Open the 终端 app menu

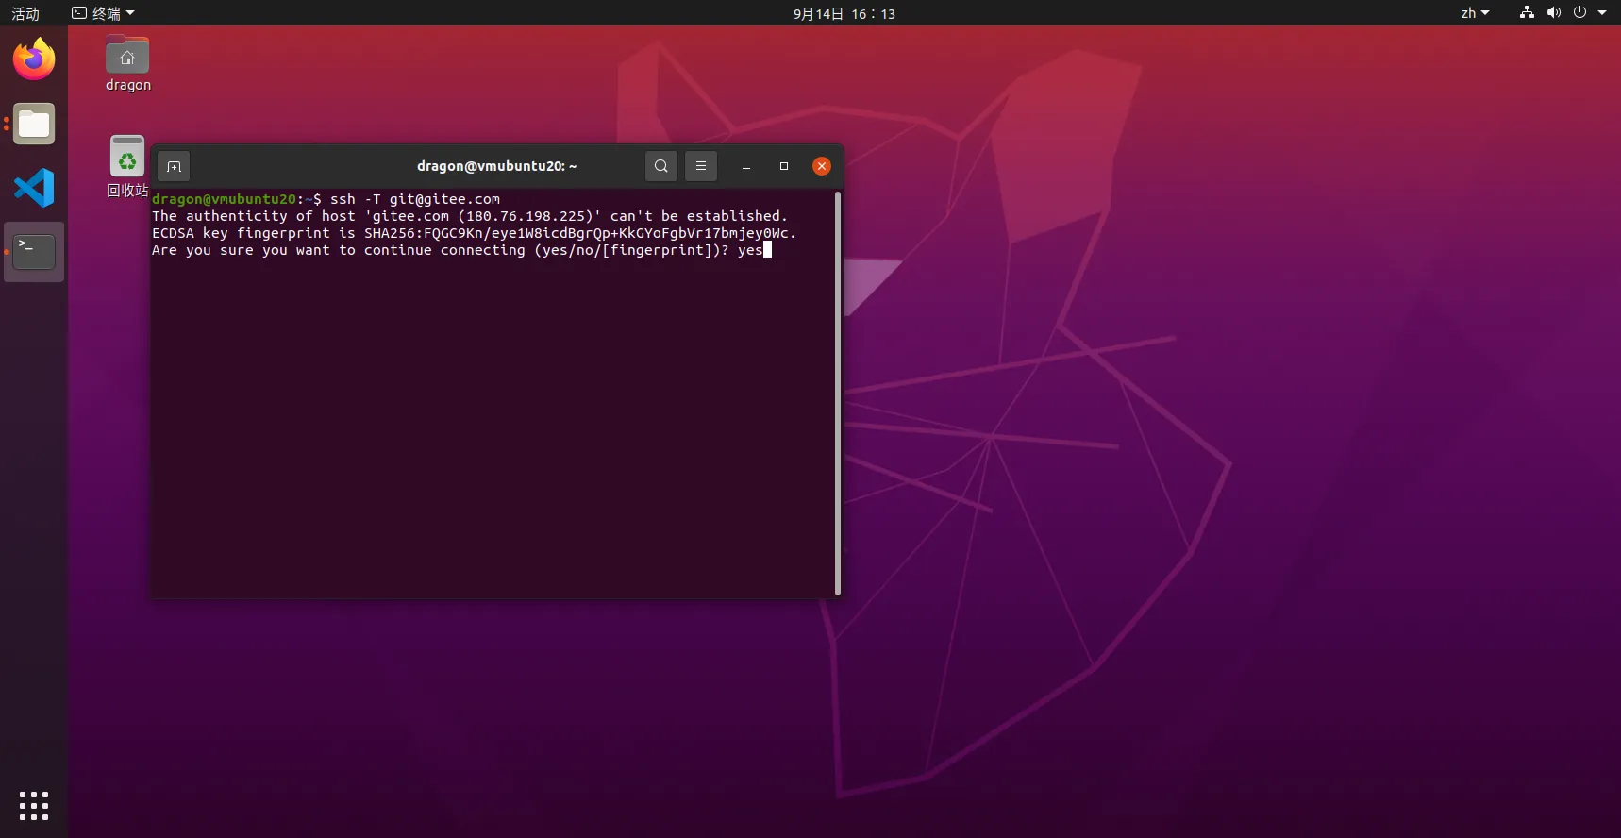click(x=104, y=13)
